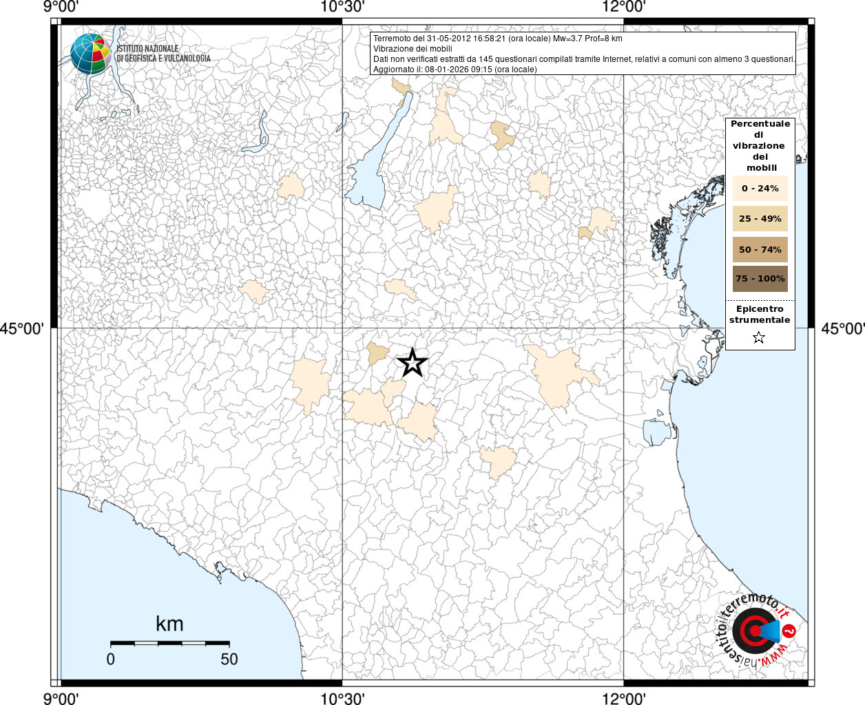This screenshot has width=865, height=705.
Task: Click the left 45°00' latitude label
Action: click(22, 329)
